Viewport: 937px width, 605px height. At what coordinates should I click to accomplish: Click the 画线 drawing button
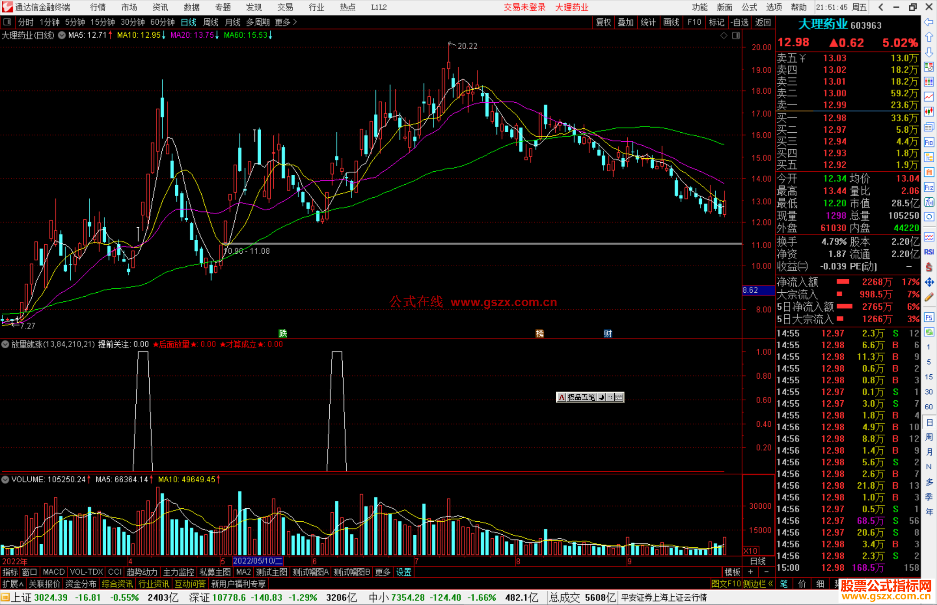pyautogui.click(x=671, y=22)
